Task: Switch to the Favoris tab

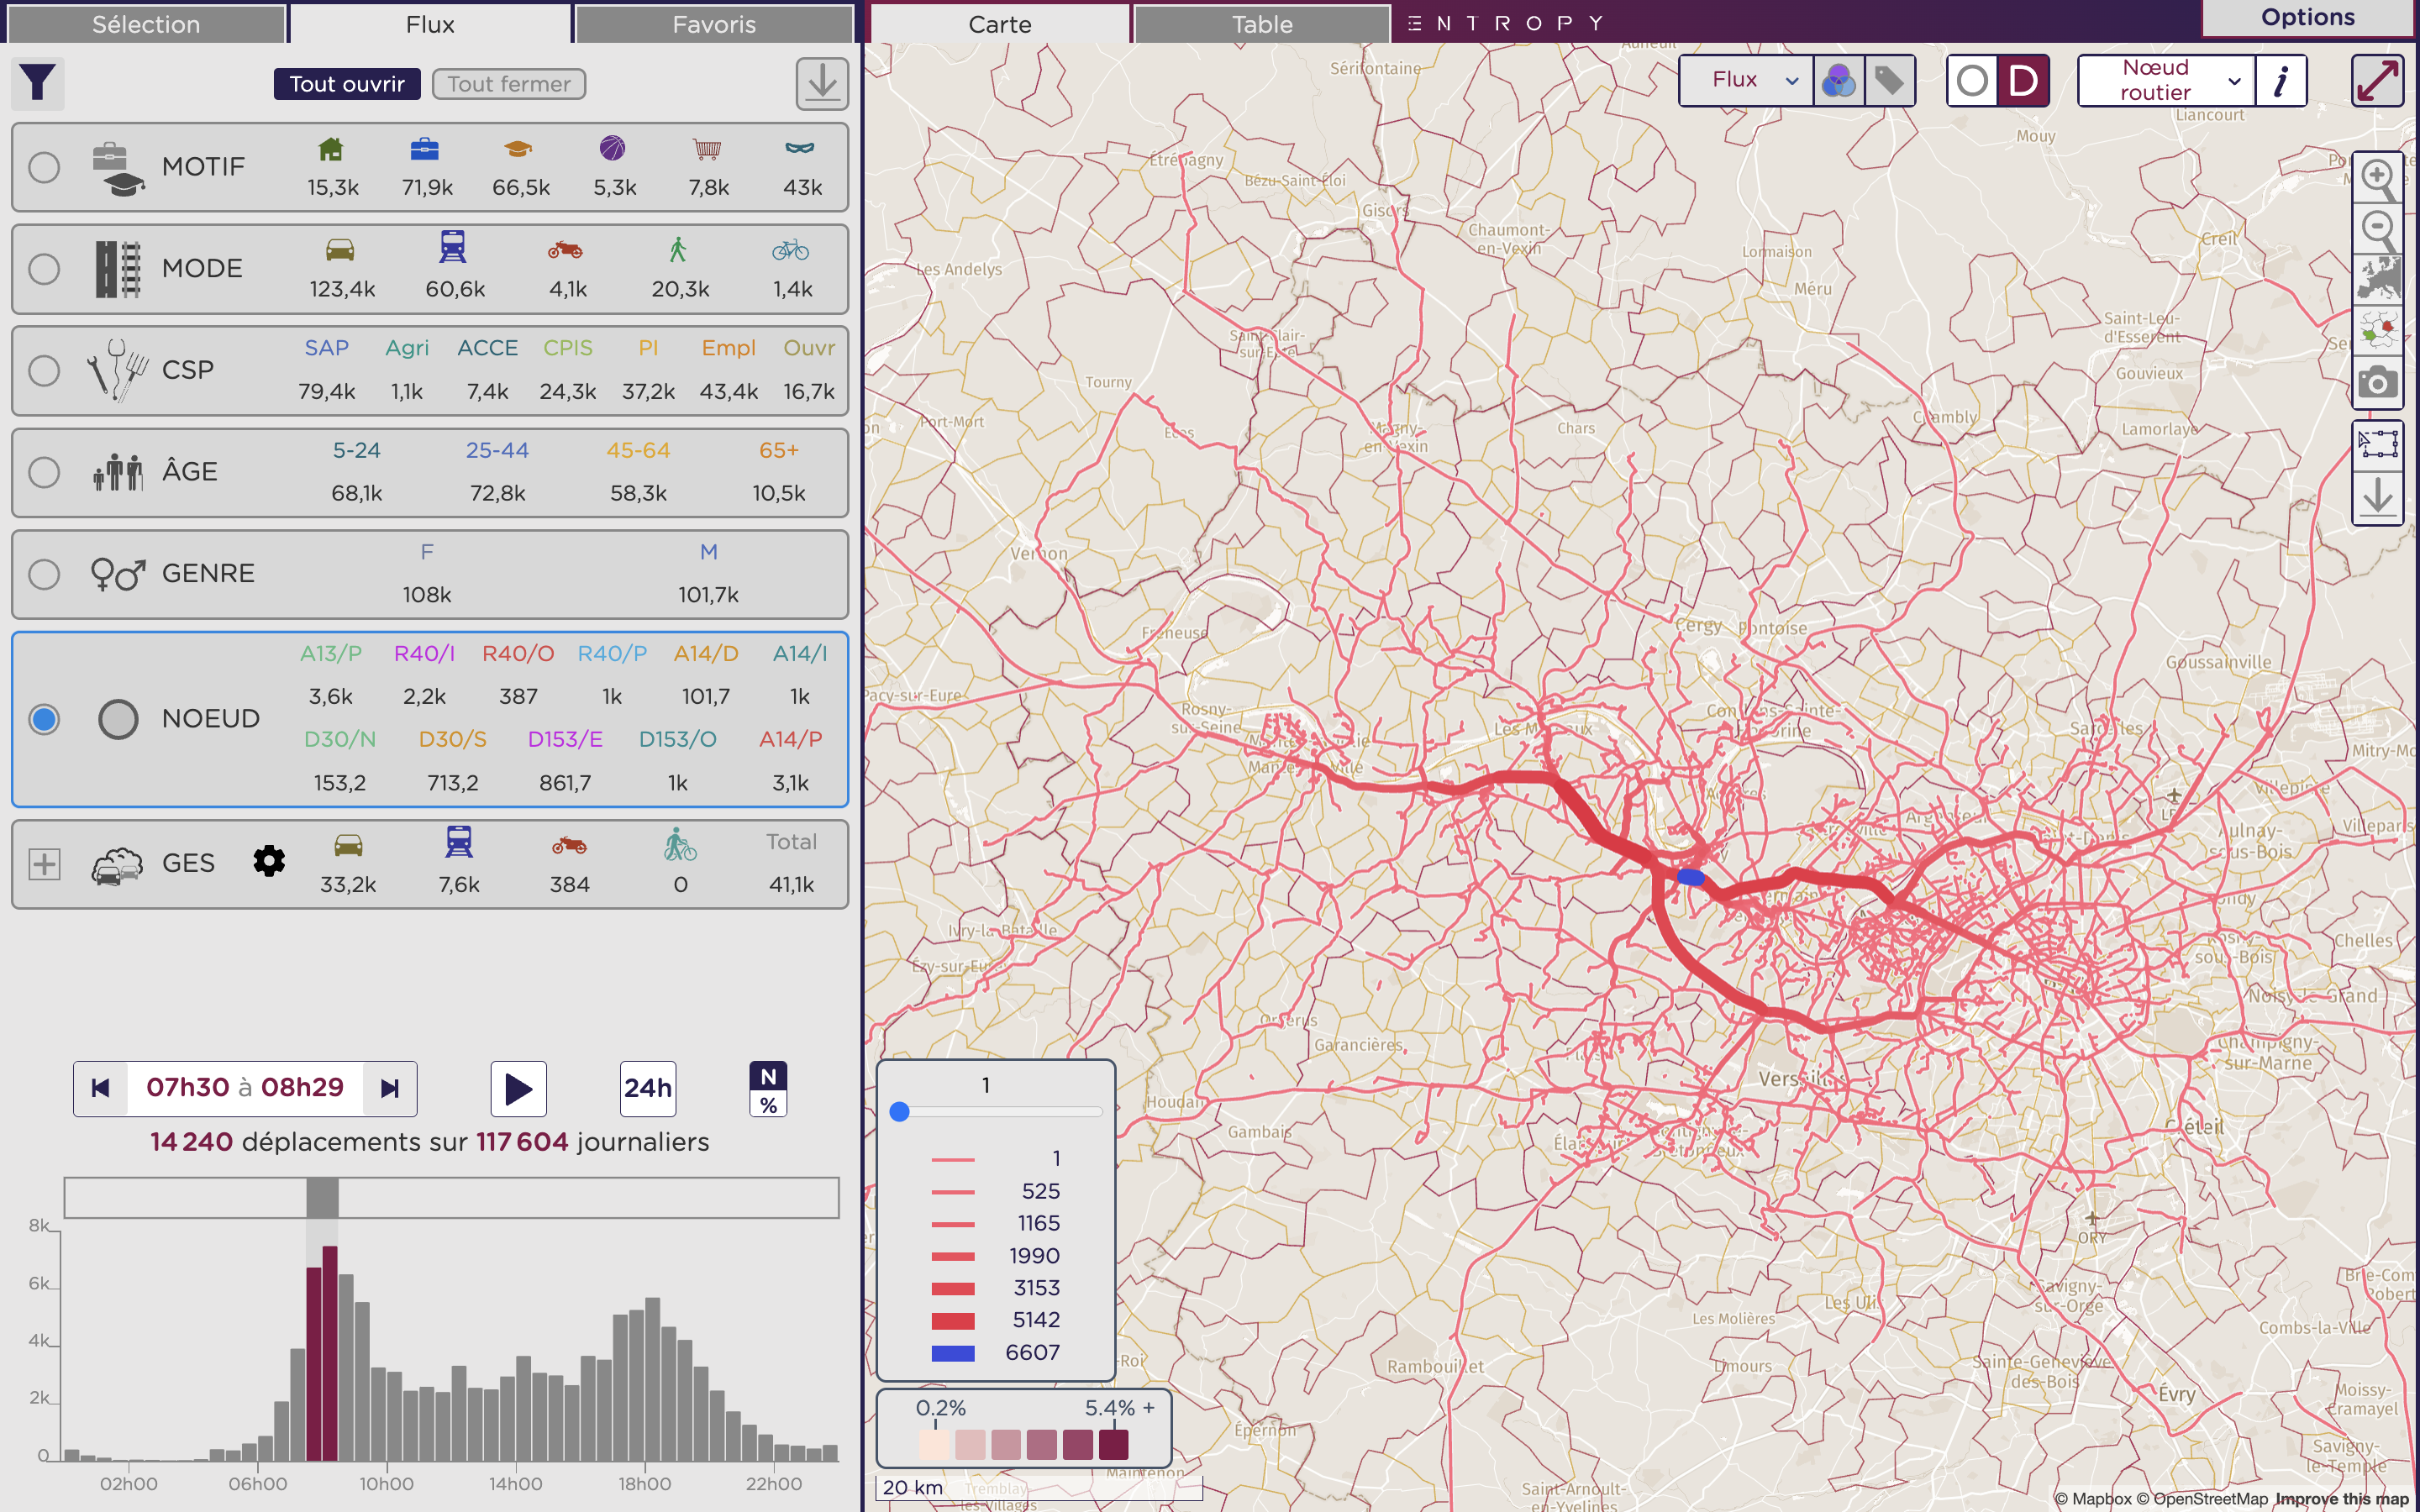Action: [x=714, y=24]
